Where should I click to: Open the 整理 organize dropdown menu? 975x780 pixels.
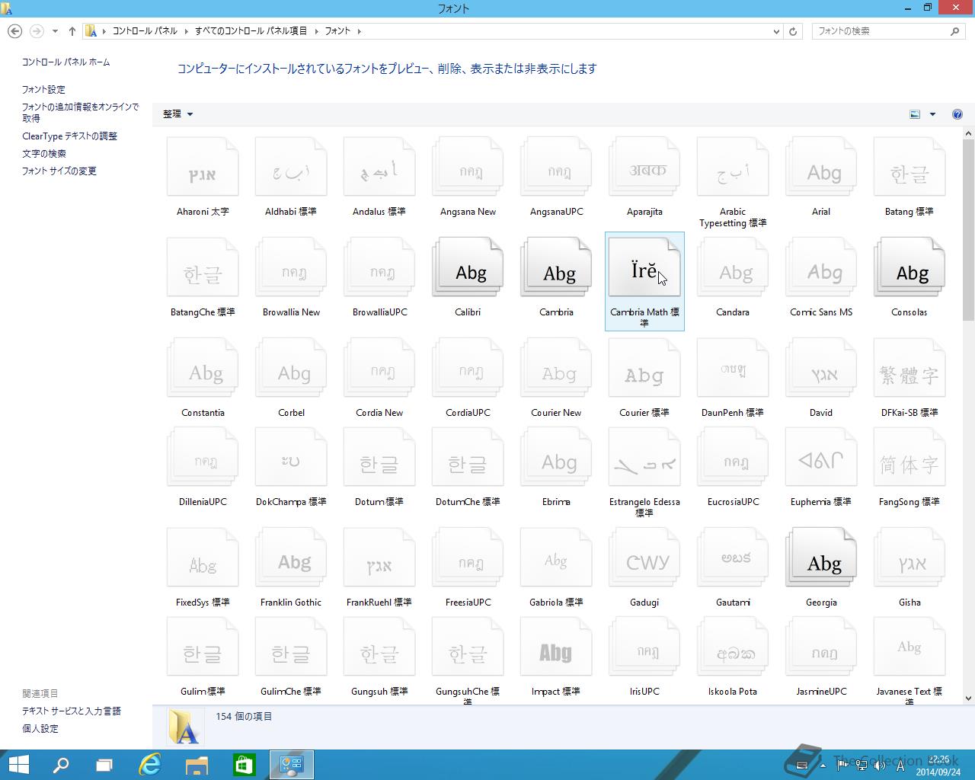pyautogui.click(x=177, y=114)
